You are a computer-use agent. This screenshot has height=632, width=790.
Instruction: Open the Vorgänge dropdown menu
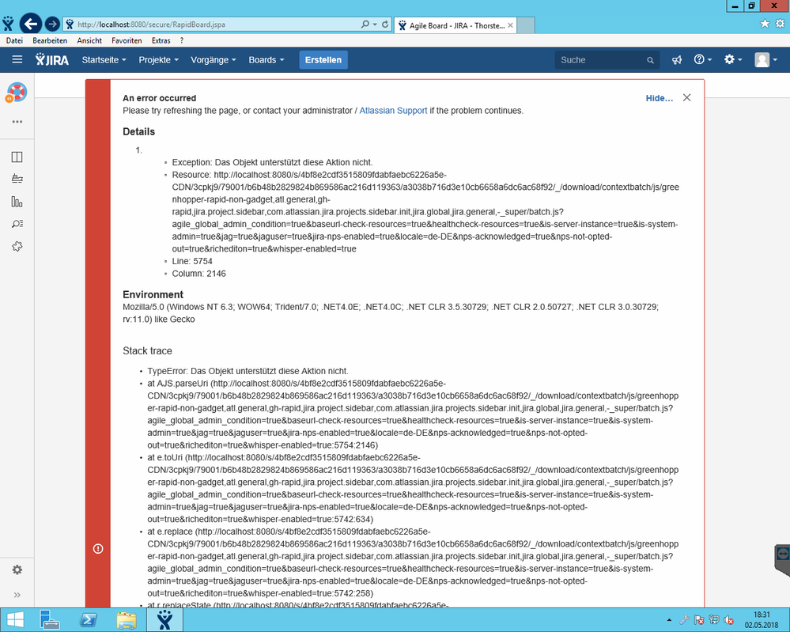[x=214, y=59]
